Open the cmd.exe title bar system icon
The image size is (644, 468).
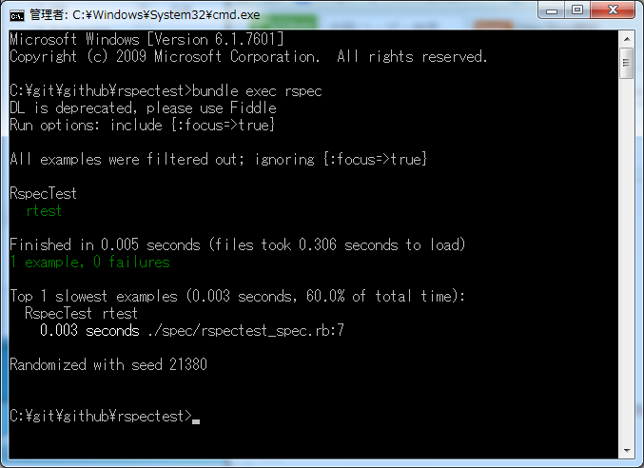pos(17,15)
